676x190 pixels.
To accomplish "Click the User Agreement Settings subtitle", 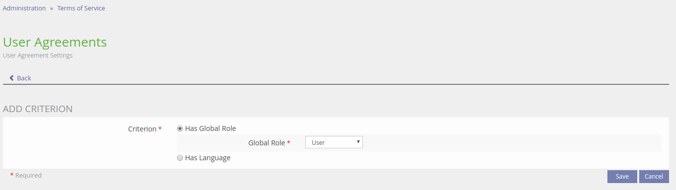I will click(x=38, y=56).
